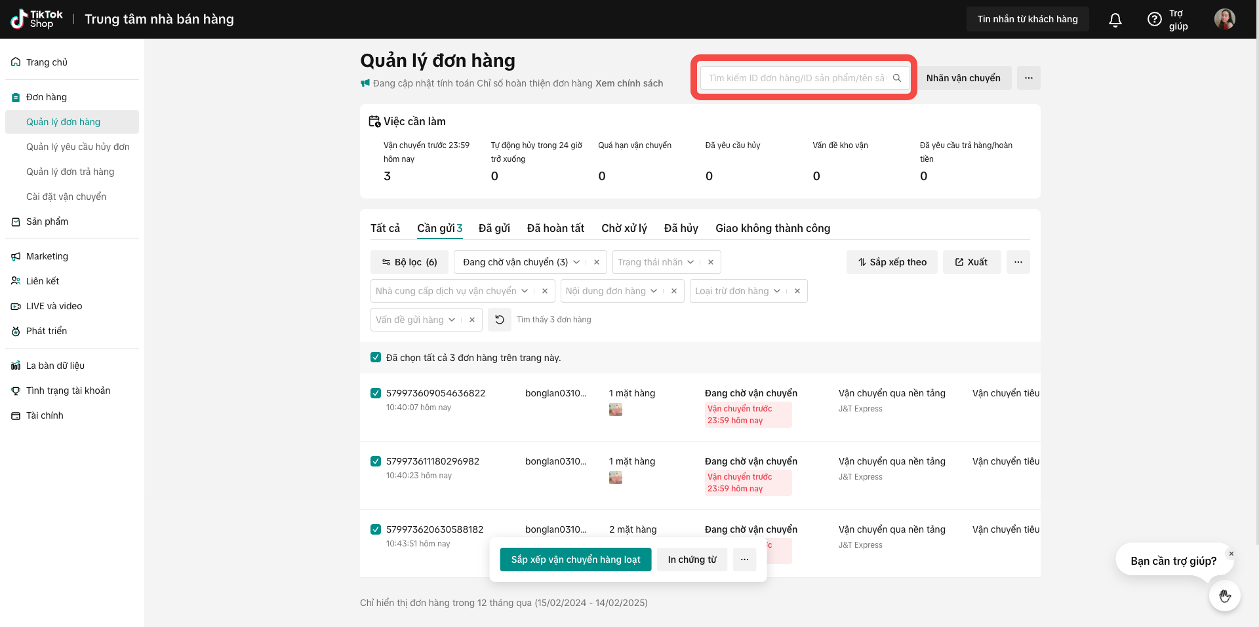The image size is (1259, 627).
Task: Click the Trợ giúp help icon
Action: (1154, 20)
